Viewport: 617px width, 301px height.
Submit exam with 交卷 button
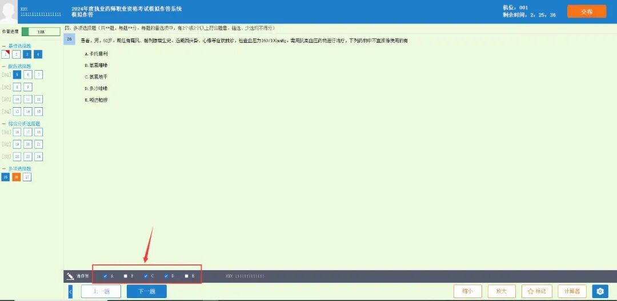point(587,11)
